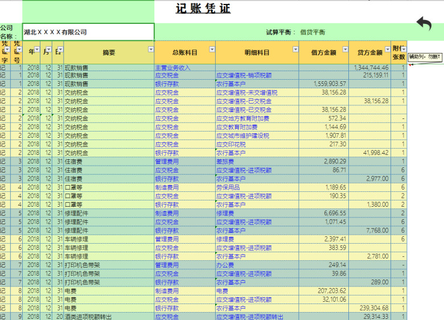
Task: Open the 明细科目 column filter dropdown
Action: (x=295, y=50)
